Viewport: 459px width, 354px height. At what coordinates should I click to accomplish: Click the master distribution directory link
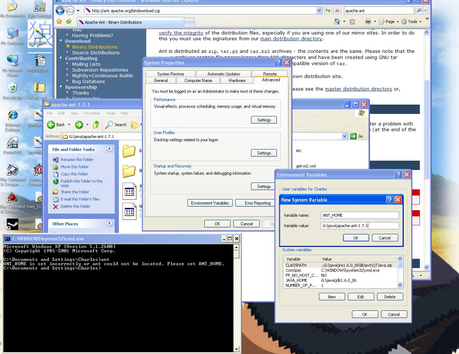[358, 89]
